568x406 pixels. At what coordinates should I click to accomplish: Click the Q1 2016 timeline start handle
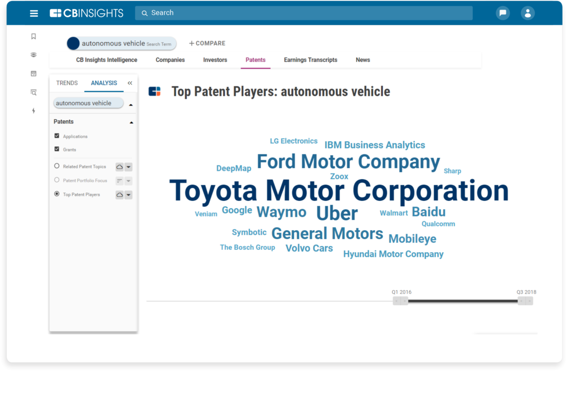click(400, 301)
